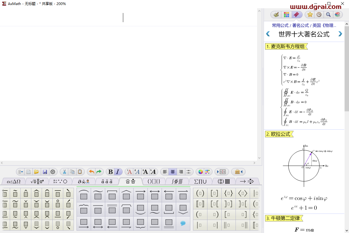Open the 著名公式 breadcrumb link
Viewport: 349px width, 233px height.
click(x=301, y=25)
